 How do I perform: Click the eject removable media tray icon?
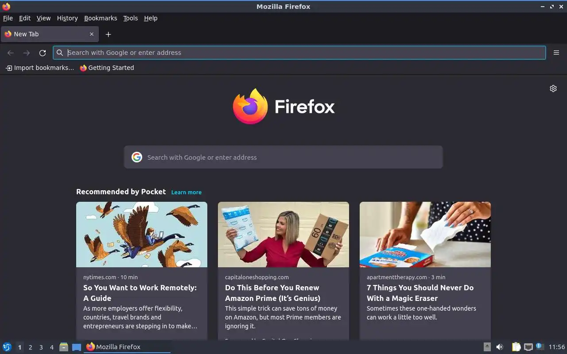[x=487, y=347]
